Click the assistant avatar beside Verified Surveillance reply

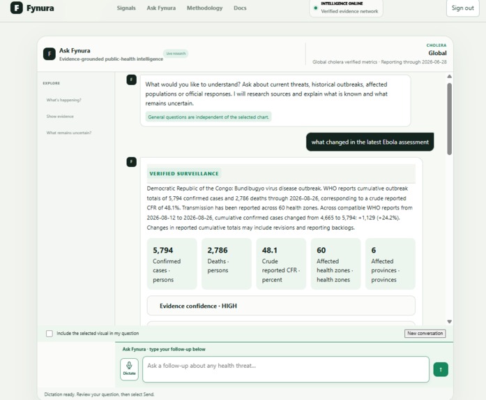pyautogui.click(x=131, y=162)
